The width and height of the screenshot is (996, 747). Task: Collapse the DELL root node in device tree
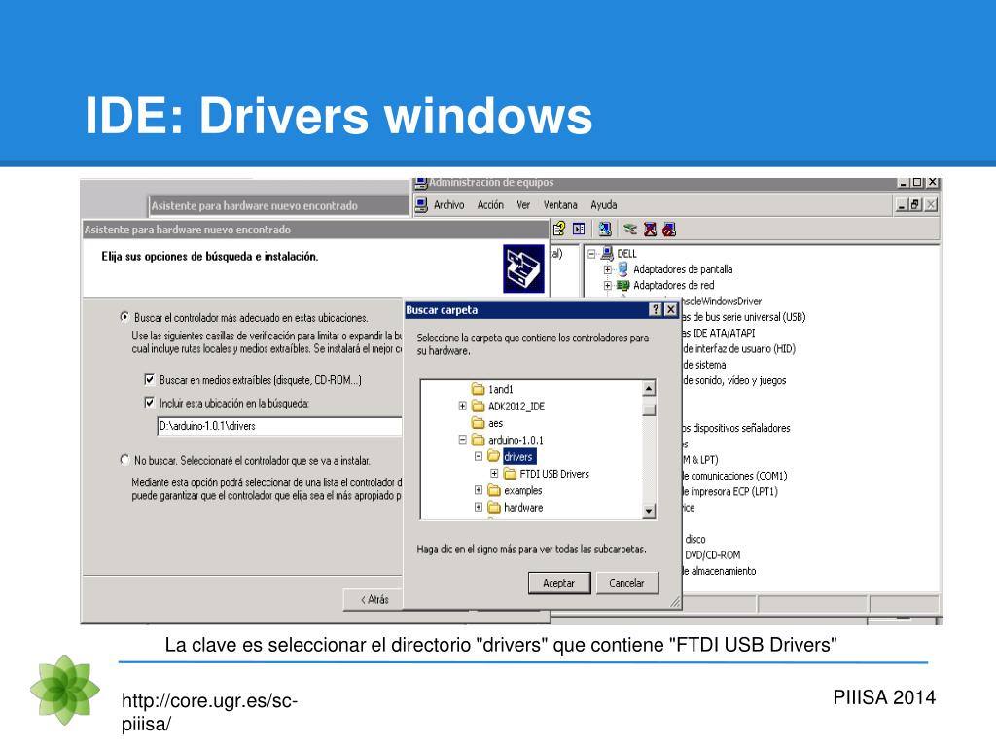pyautogui.click(x=592, y=254)
